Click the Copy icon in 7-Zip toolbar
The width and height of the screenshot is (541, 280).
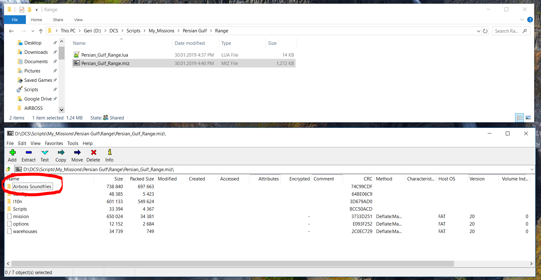(x=61, y=152)
